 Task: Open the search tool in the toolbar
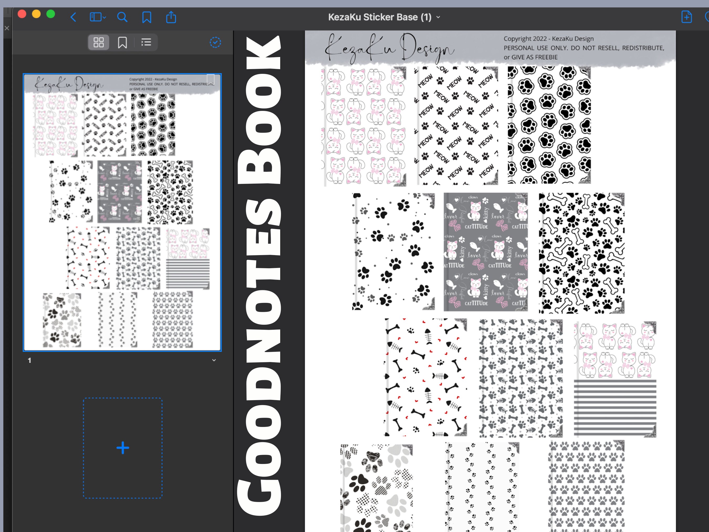(122, 17)
